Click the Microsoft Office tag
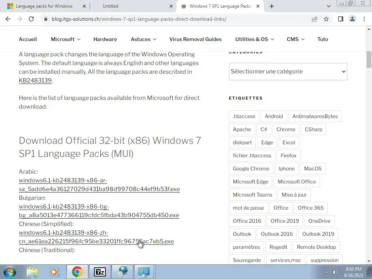The image size is (372, 279). coord(296,182)
